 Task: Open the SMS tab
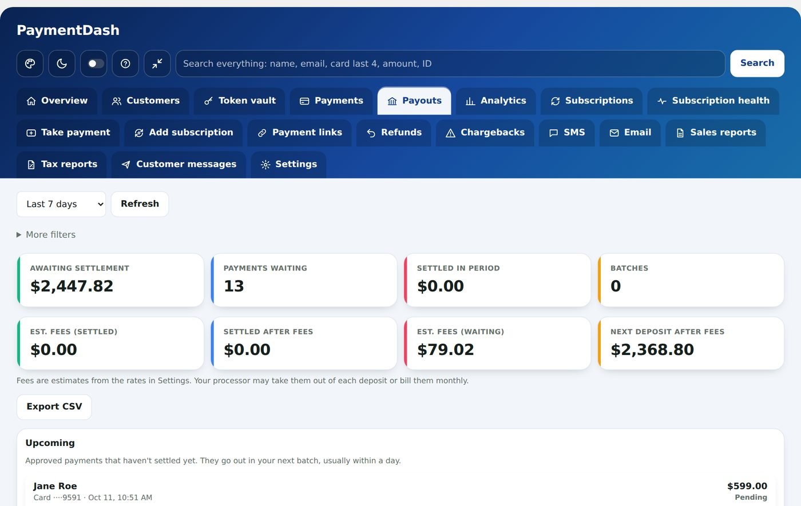pyautogui.click(x=567, y=133)
